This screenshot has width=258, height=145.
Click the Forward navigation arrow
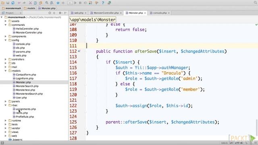tap(63, 3)
